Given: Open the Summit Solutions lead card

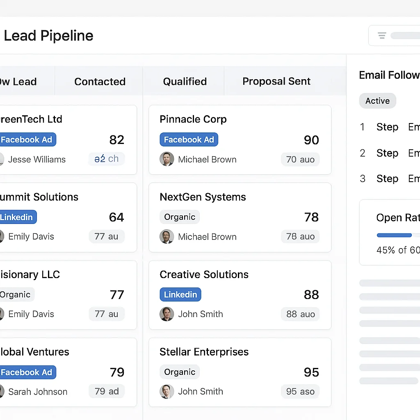Looking at the screenshot, I should (x=68, y=217).
